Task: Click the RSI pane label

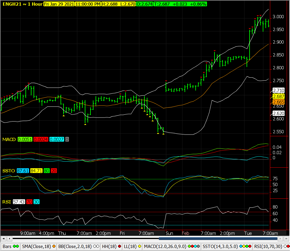Action: click(x=7, y=202)
